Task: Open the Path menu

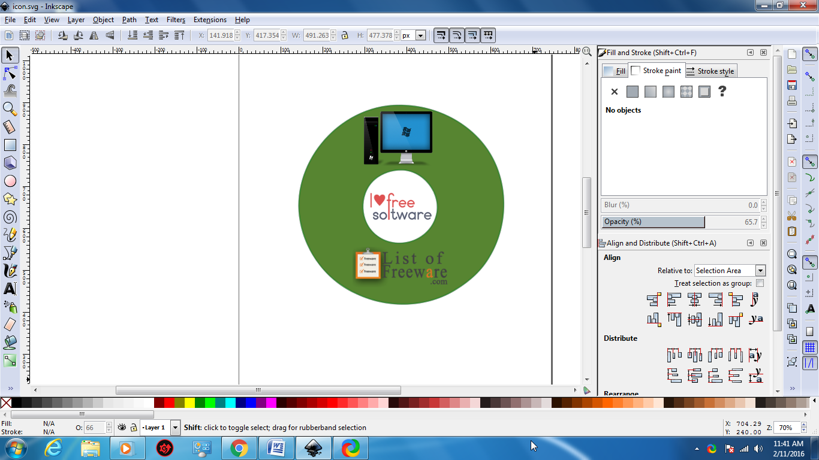Action: (130, 20)
